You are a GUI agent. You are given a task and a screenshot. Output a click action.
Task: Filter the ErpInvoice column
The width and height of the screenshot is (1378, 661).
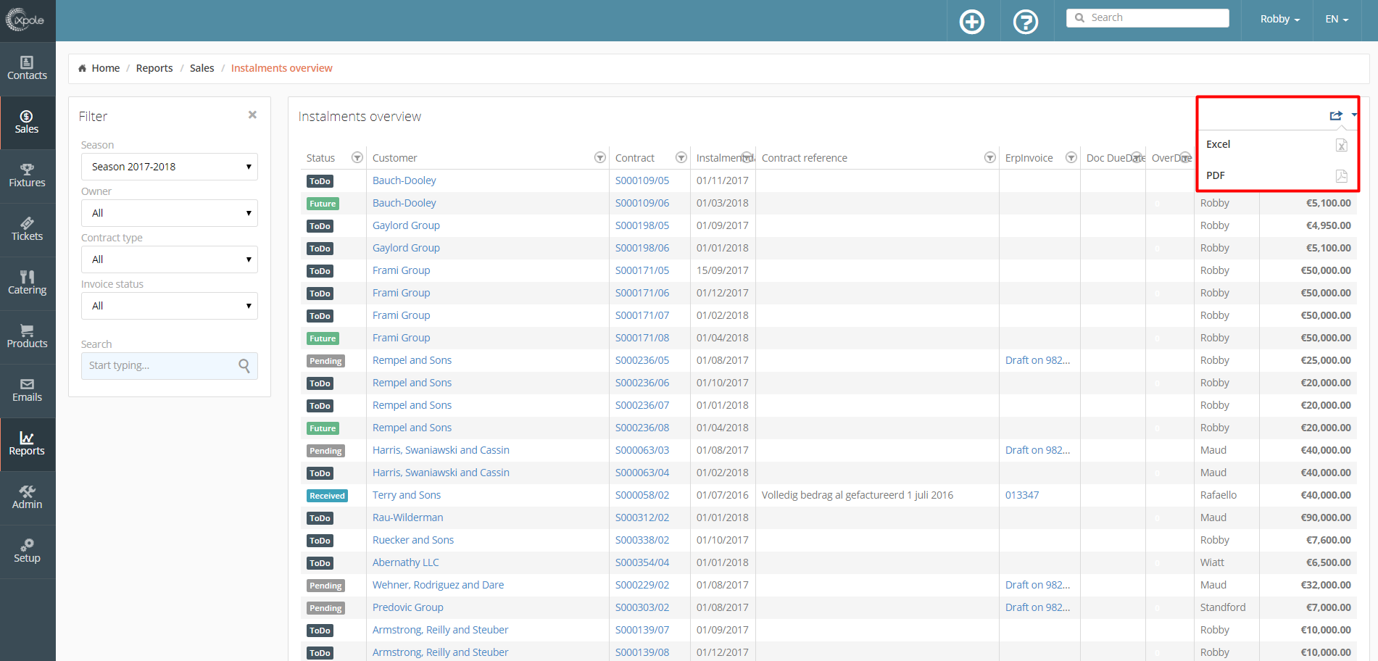(x=1071, y=157)
